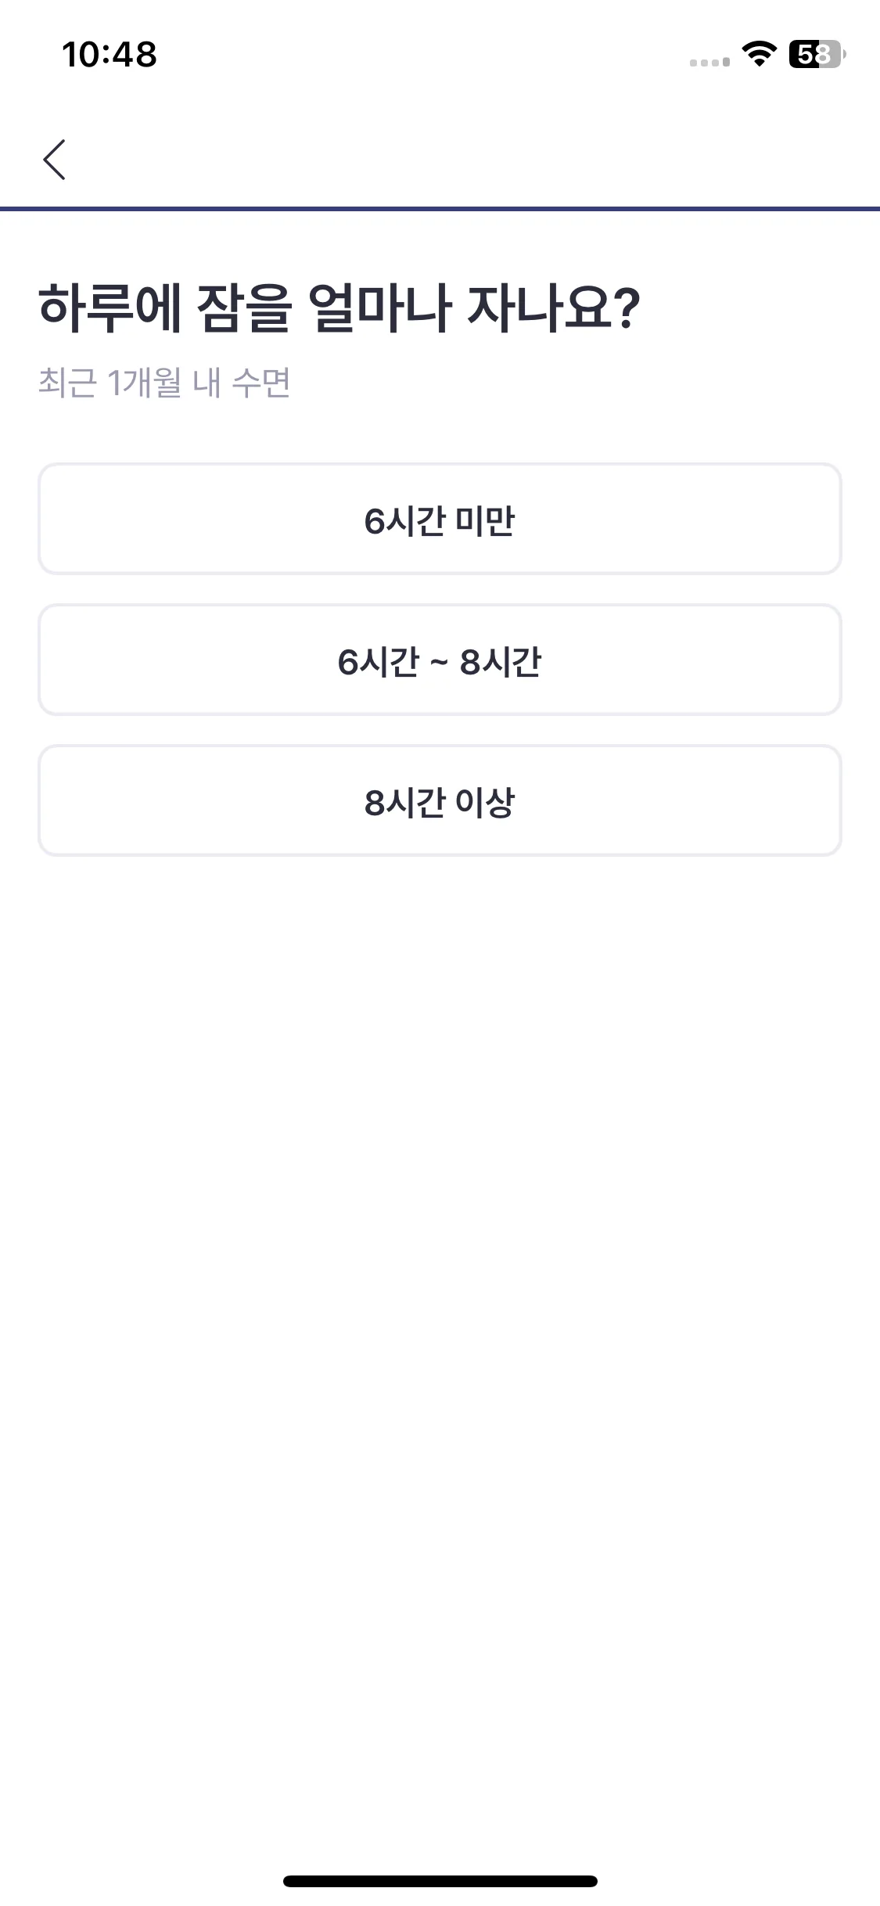
Task: Return to previous survey question arrow
Action: [x=54, y=160]
